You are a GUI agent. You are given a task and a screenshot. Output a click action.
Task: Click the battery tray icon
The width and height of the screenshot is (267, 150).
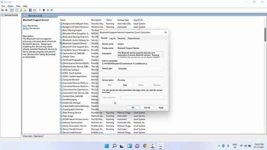click(250, 146)
